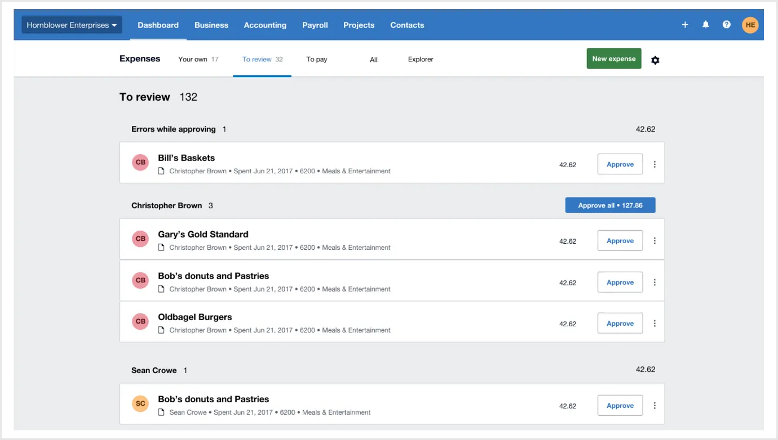Open the Gary's Gold Standard expense title
This screenshot has width=778, height=440.
(x=203, y=235)
